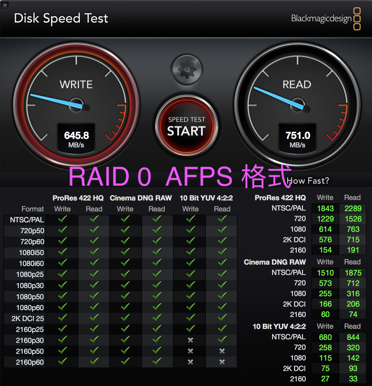This screenshot has width=372, height=386.
Task: Select the 645.8 MB/s write readout
Action: [76, 139]
